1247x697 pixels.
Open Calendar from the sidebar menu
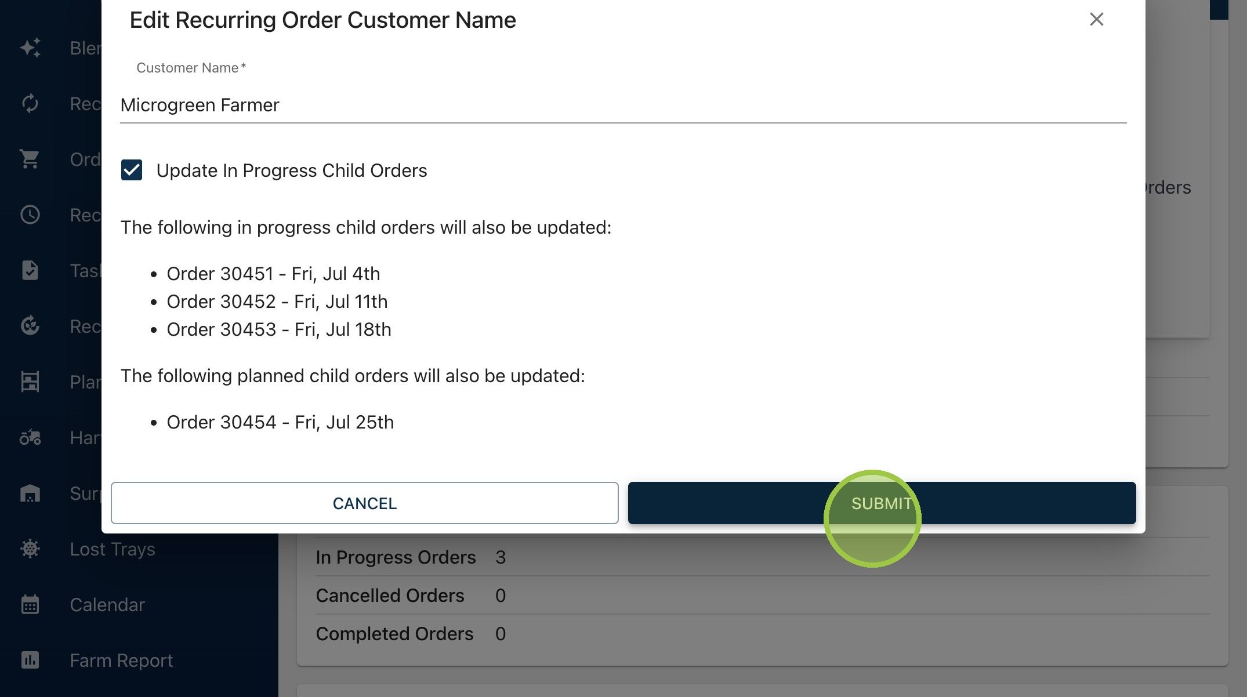pyautogui.click(x=107, y=605)
